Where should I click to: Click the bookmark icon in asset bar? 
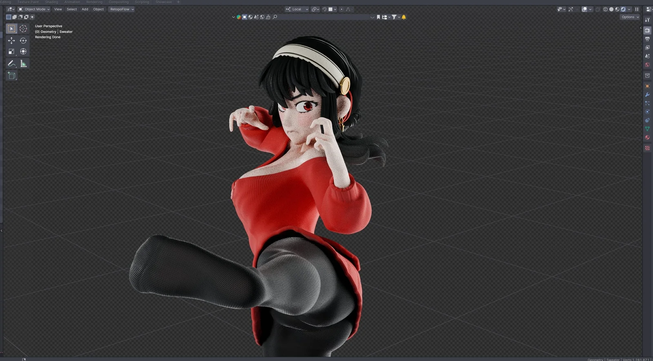[378, 17]
